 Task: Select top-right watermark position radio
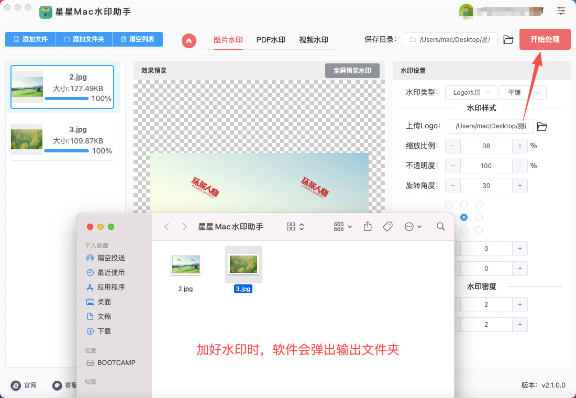[x=479, y=205]
